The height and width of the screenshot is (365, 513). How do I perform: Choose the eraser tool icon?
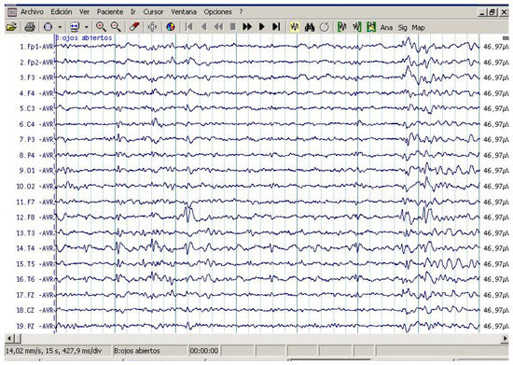[x=134, y=27]
